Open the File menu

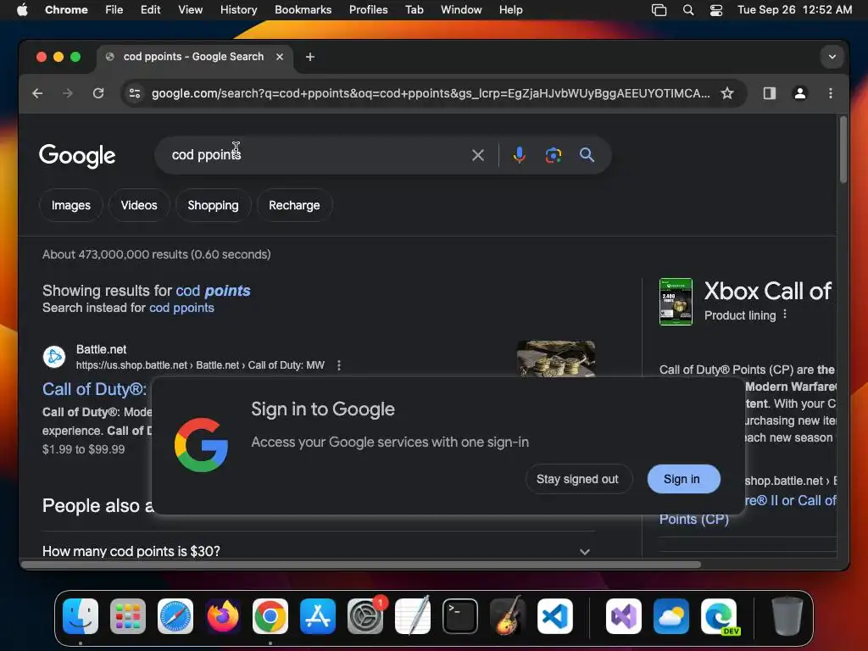tap(114, 10)
